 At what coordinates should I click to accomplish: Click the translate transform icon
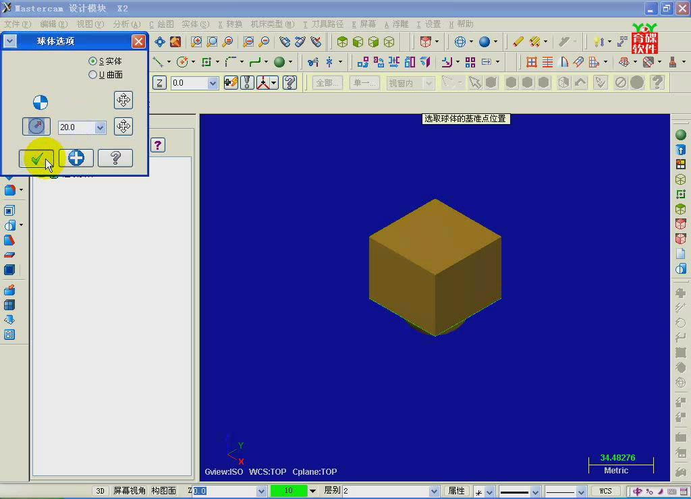pos(362,62)
